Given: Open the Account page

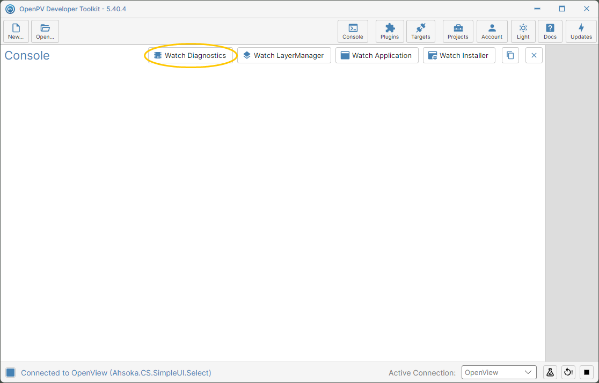Looking at the screenshot, I should (x=492, y=31).
